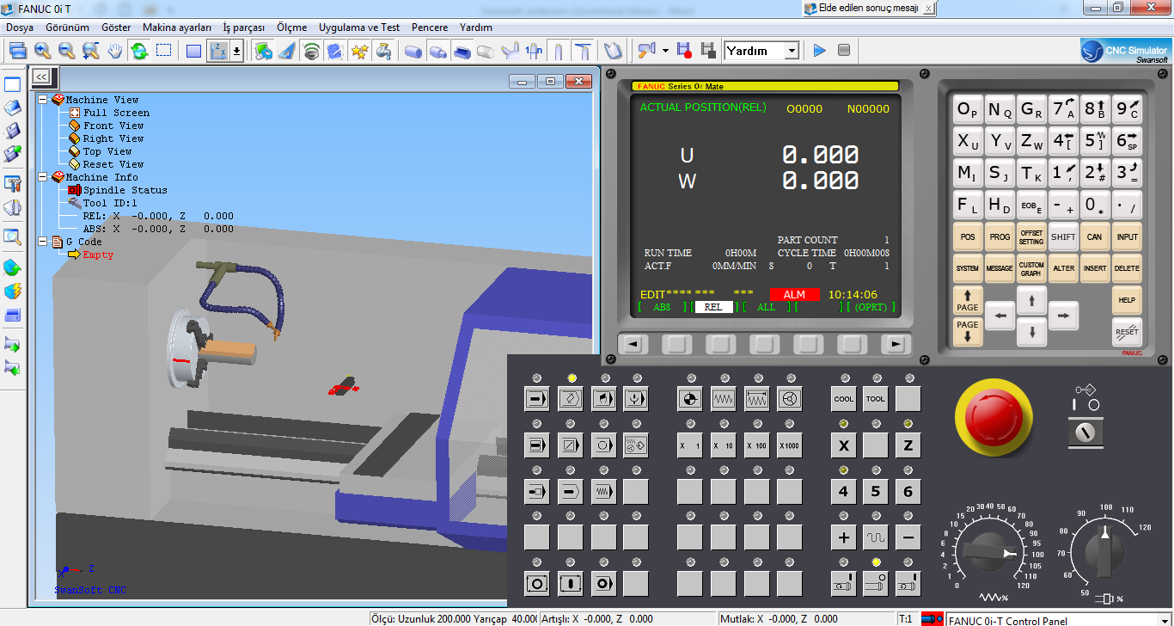The width and height of the screenshot is (1174, 626).
Task: Click the JOG waveform mode button
Action: point(723,399)
